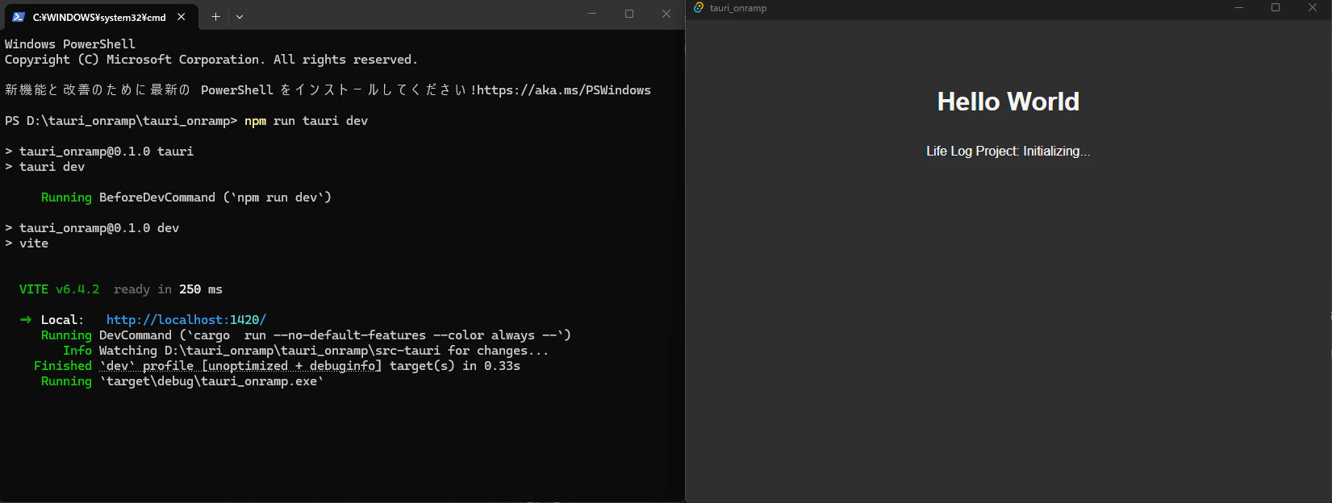Click 'Running BeforeDevCommand' line
This screenshot has height=503, width=1332.
(x=186, y=197)
